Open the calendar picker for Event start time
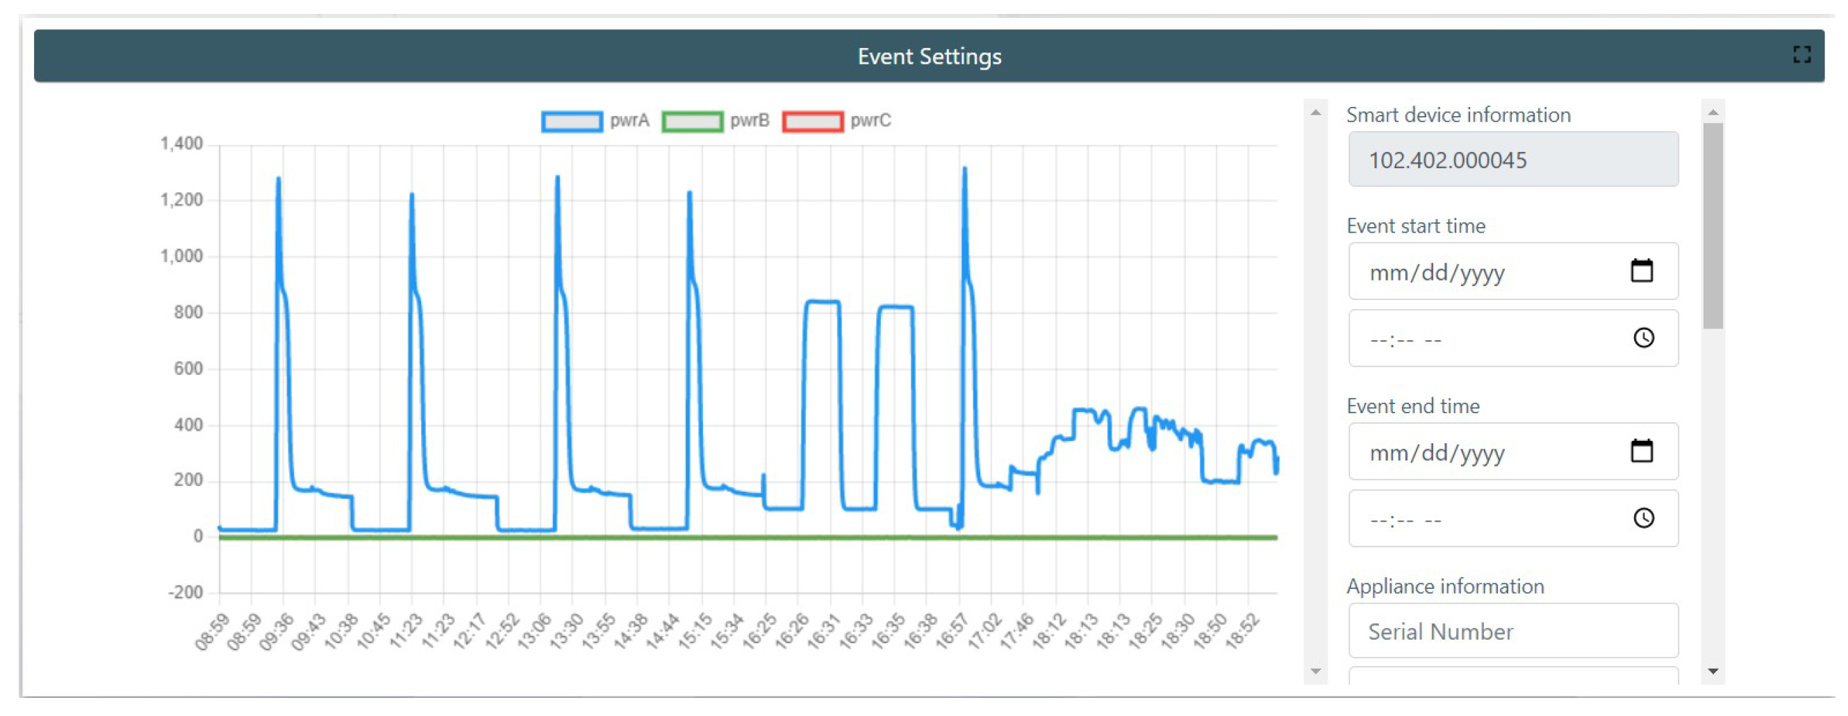This screenshot has height=716, width=1848. (1642, 271)
